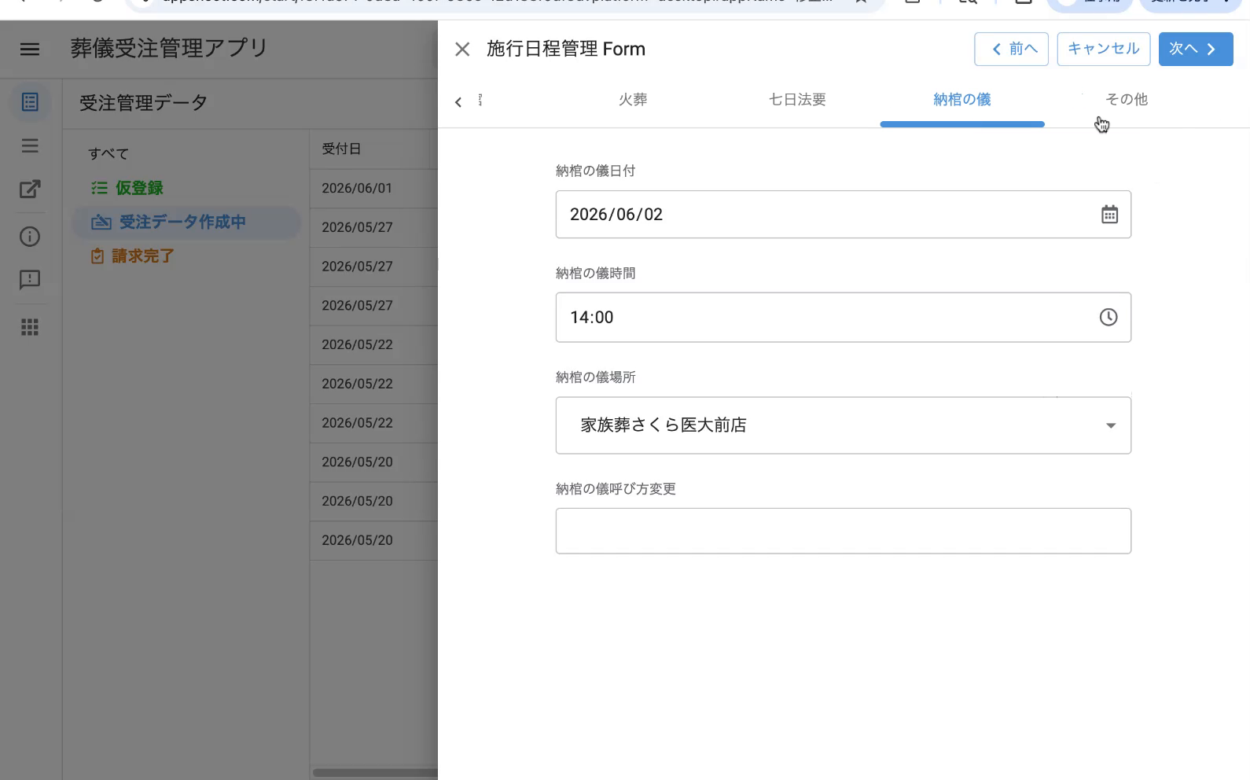
Task: Open the external link icon in sidebar
Action: point(30,189)
